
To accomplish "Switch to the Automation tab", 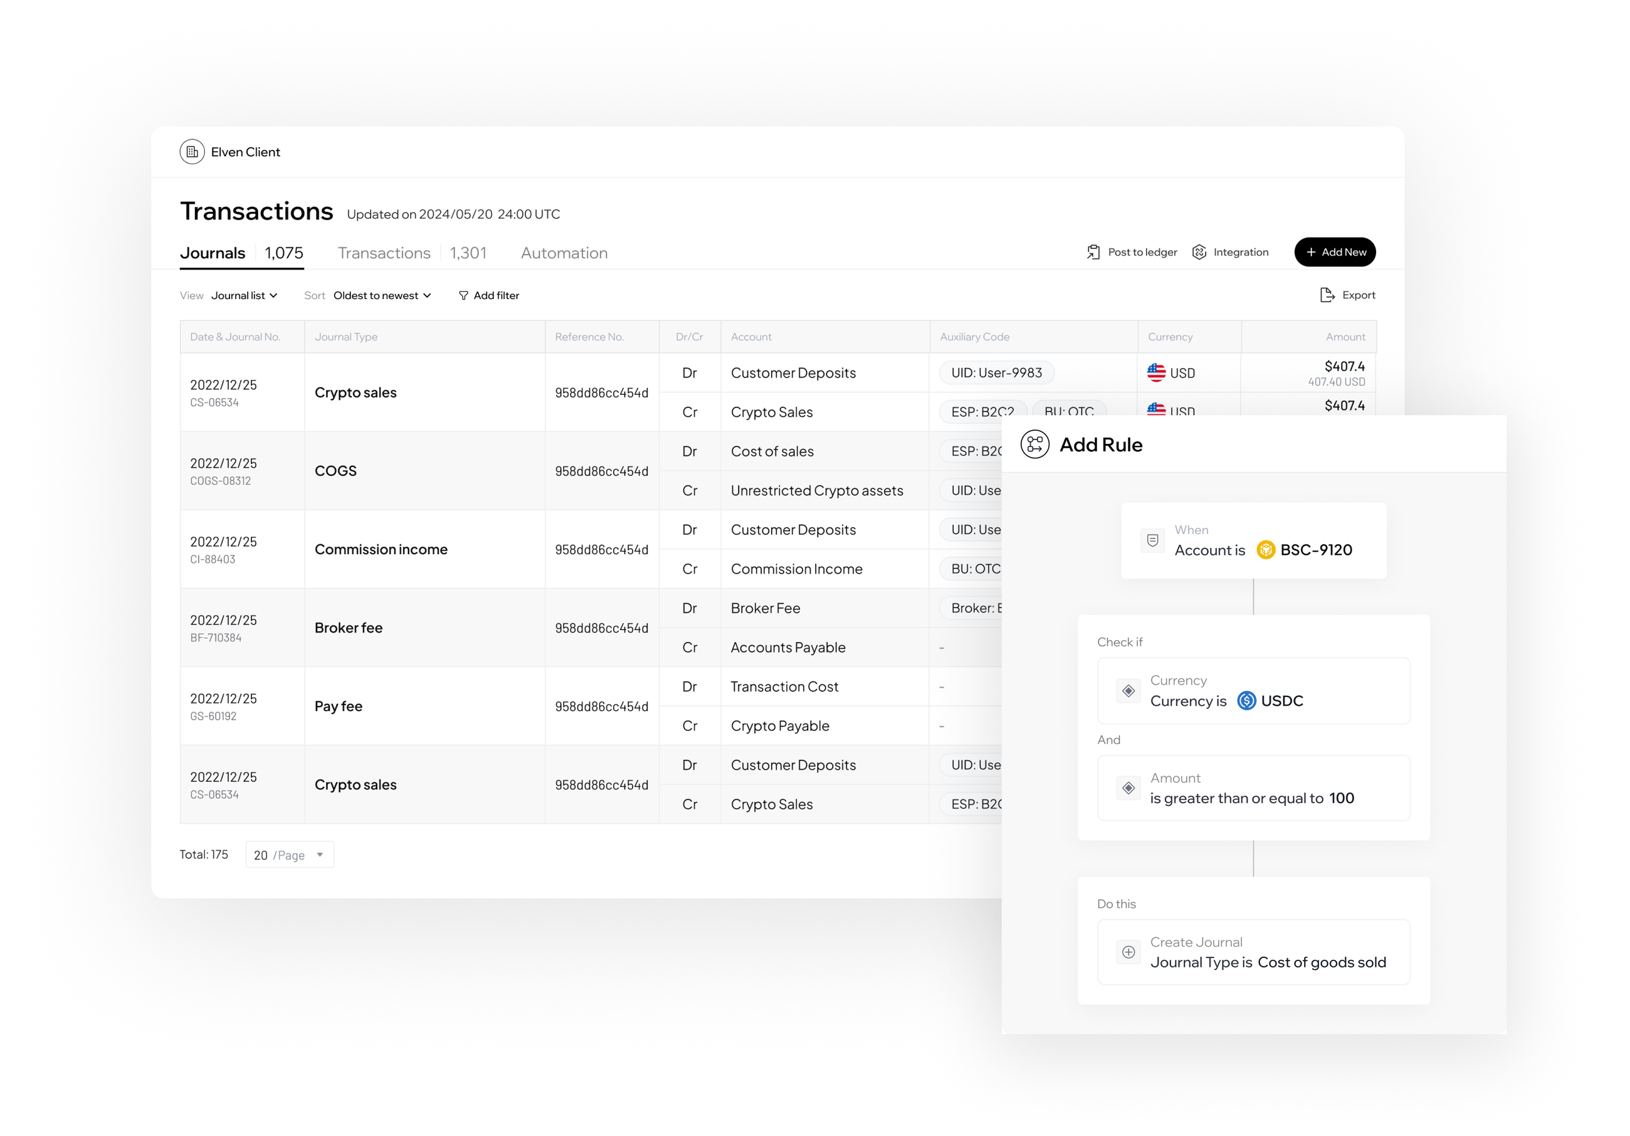I will 564,253.
